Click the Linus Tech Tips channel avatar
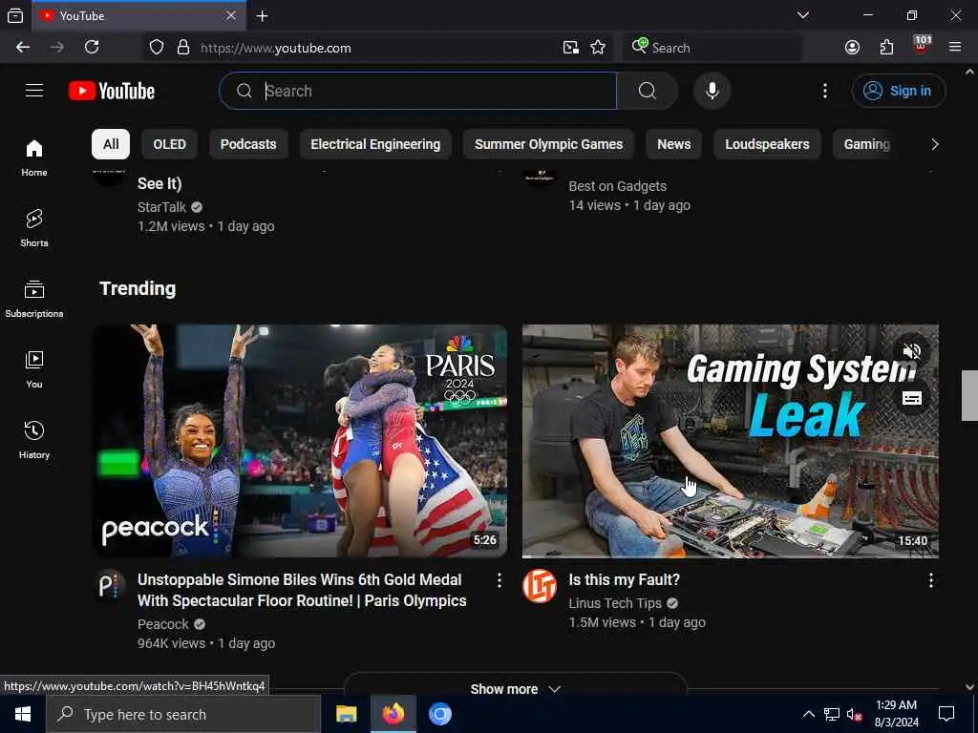Viewport: 978px width, 733px height. (540, 586)
